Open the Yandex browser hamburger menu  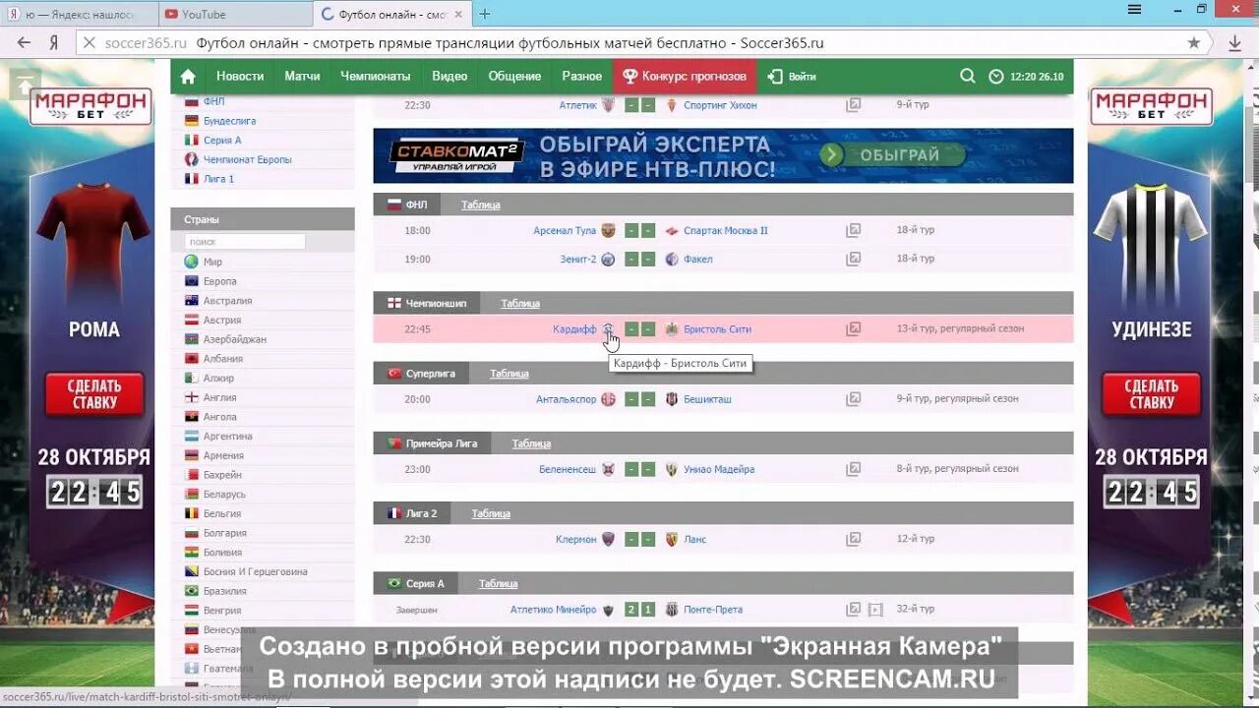1135,9
